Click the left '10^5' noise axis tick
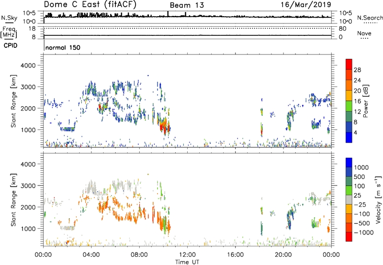The height and width of the screenshot is (265, 383). coord(29,13)
